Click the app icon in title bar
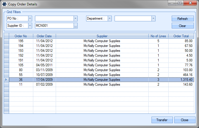The image size is (199, 128). point(5,4)
